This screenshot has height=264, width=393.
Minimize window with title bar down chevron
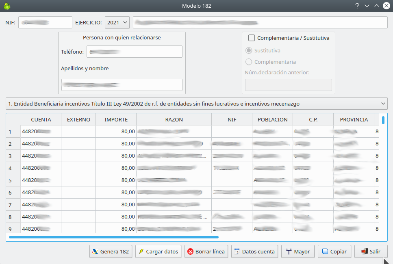point(367,6)
